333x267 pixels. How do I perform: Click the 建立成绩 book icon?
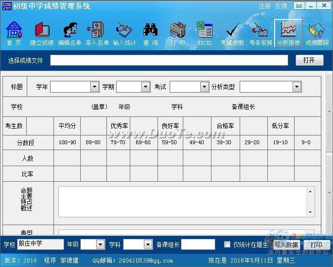pyautogui.click(x=42, y=34)
